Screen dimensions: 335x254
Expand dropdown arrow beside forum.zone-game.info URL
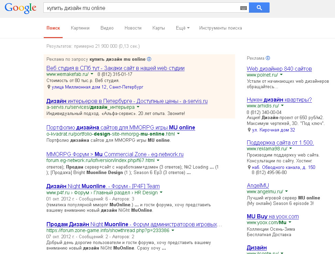pyautogui.click(x=173, y=230)
